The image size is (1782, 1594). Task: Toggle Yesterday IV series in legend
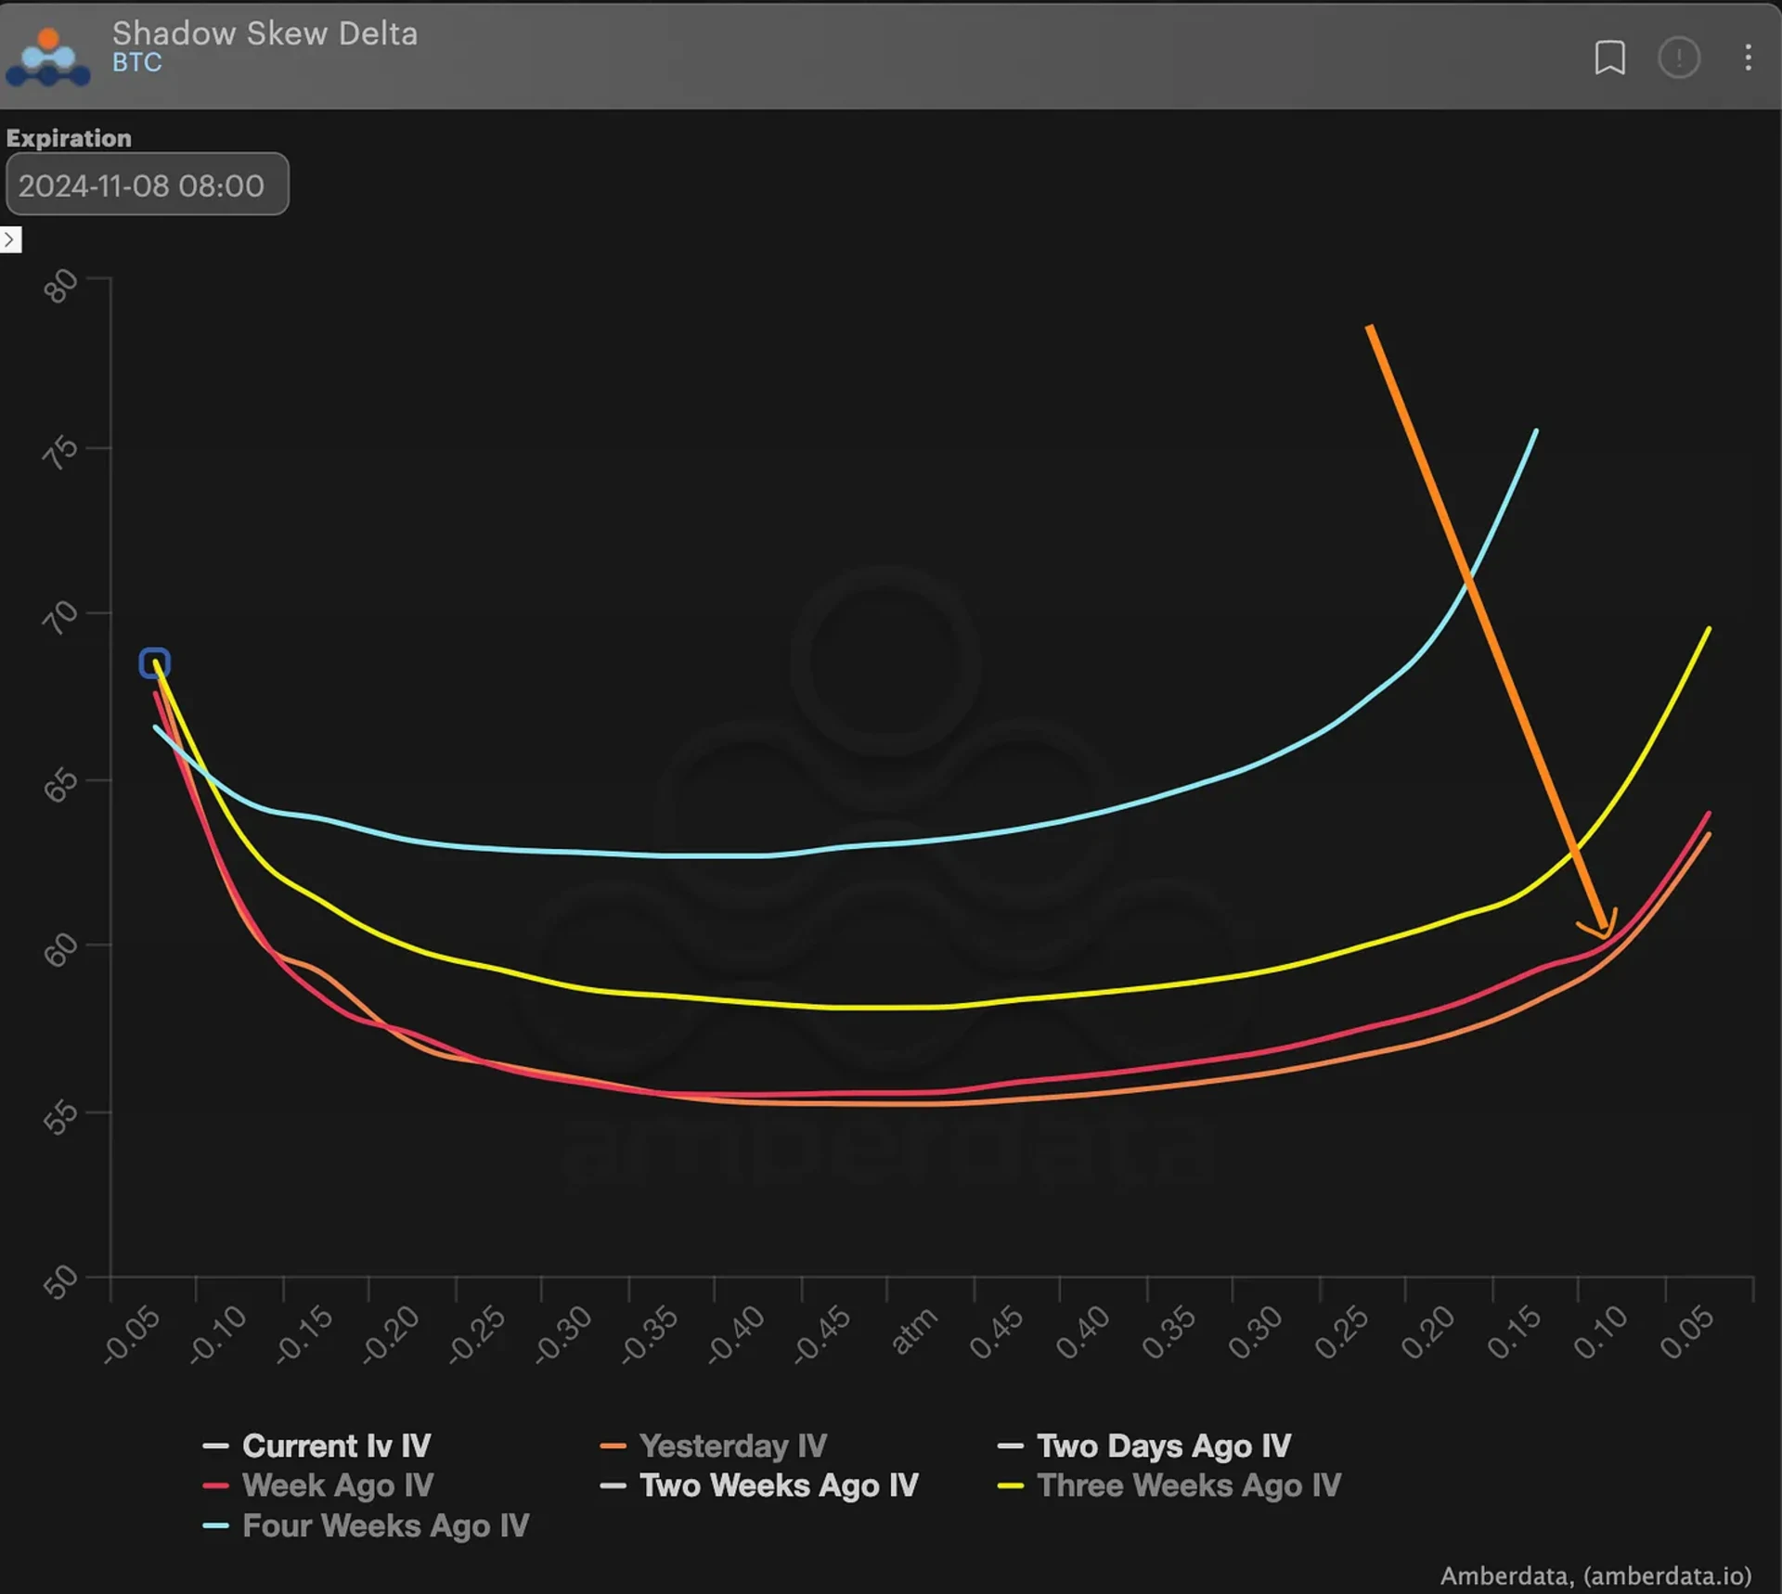pos(714,1446)
